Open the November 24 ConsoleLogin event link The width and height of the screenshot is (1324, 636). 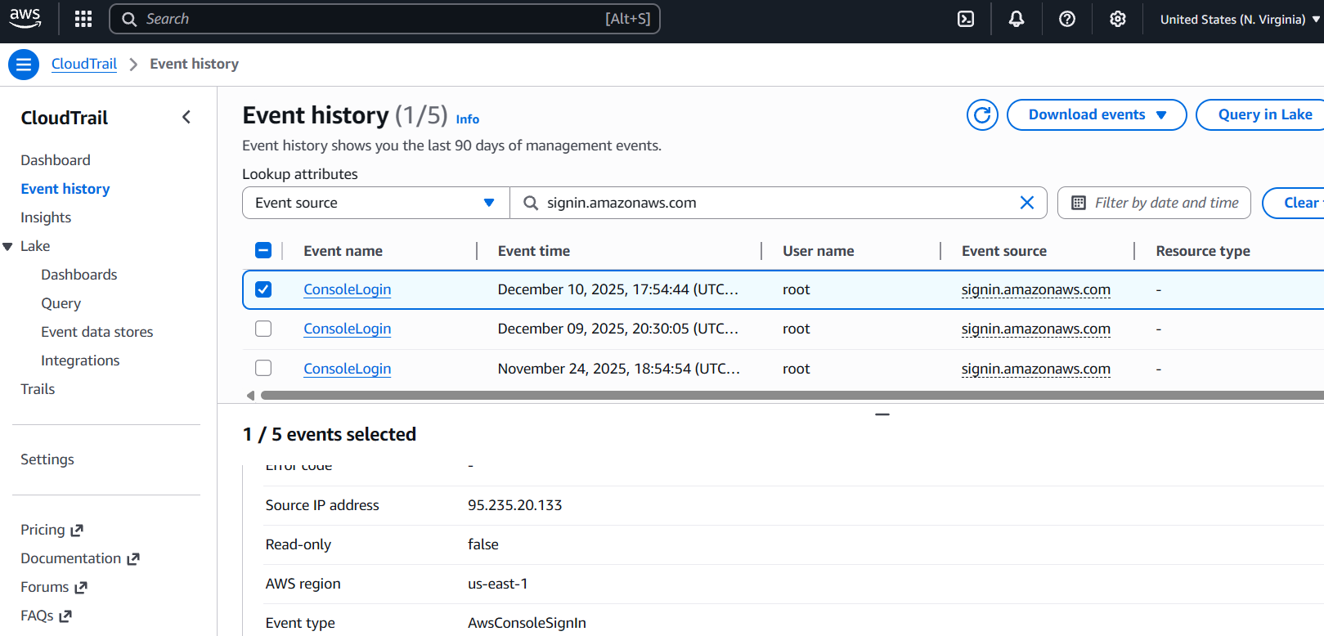coord(348,369)
